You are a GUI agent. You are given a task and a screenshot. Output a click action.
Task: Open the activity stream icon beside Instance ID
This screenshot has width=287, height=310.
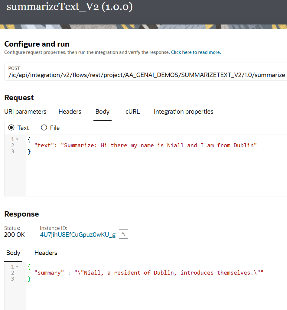pos(123,234)
